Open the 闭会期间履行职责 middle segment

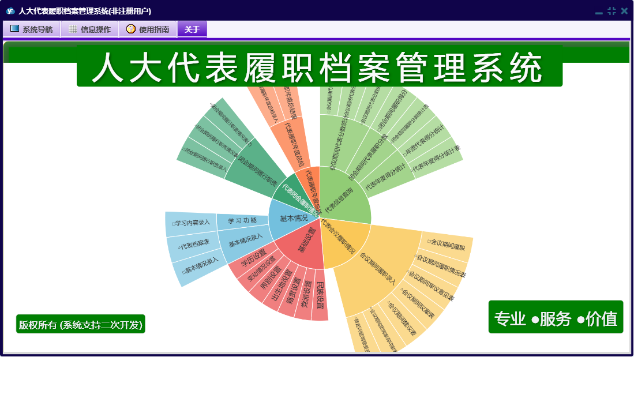point(256,171)
